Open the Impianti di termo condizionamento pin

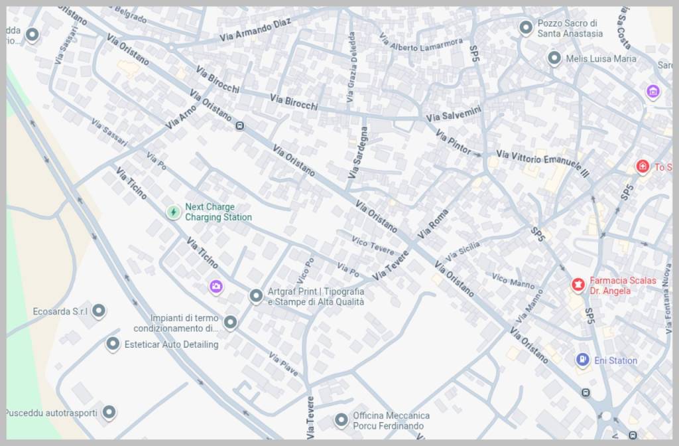click(230, 323)
